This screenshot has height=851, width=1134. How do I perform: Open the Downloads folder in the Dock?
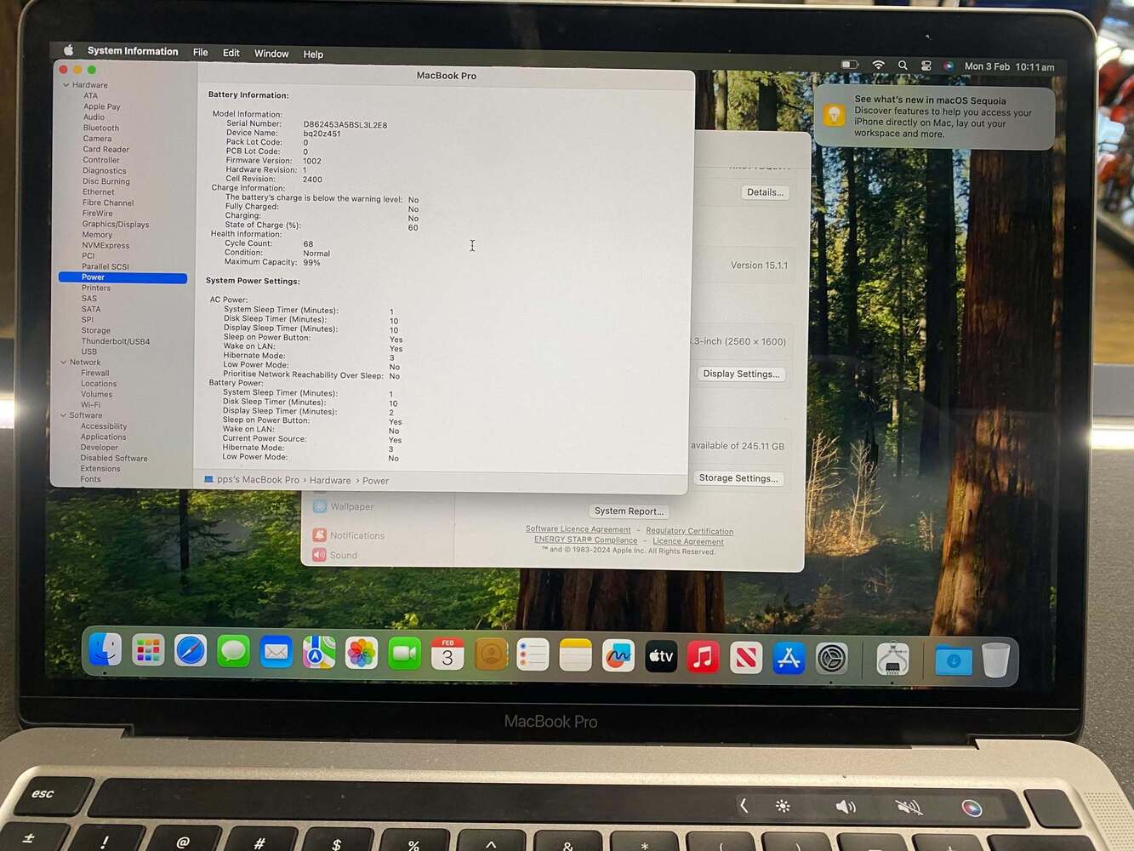click(x=953, y=660)
